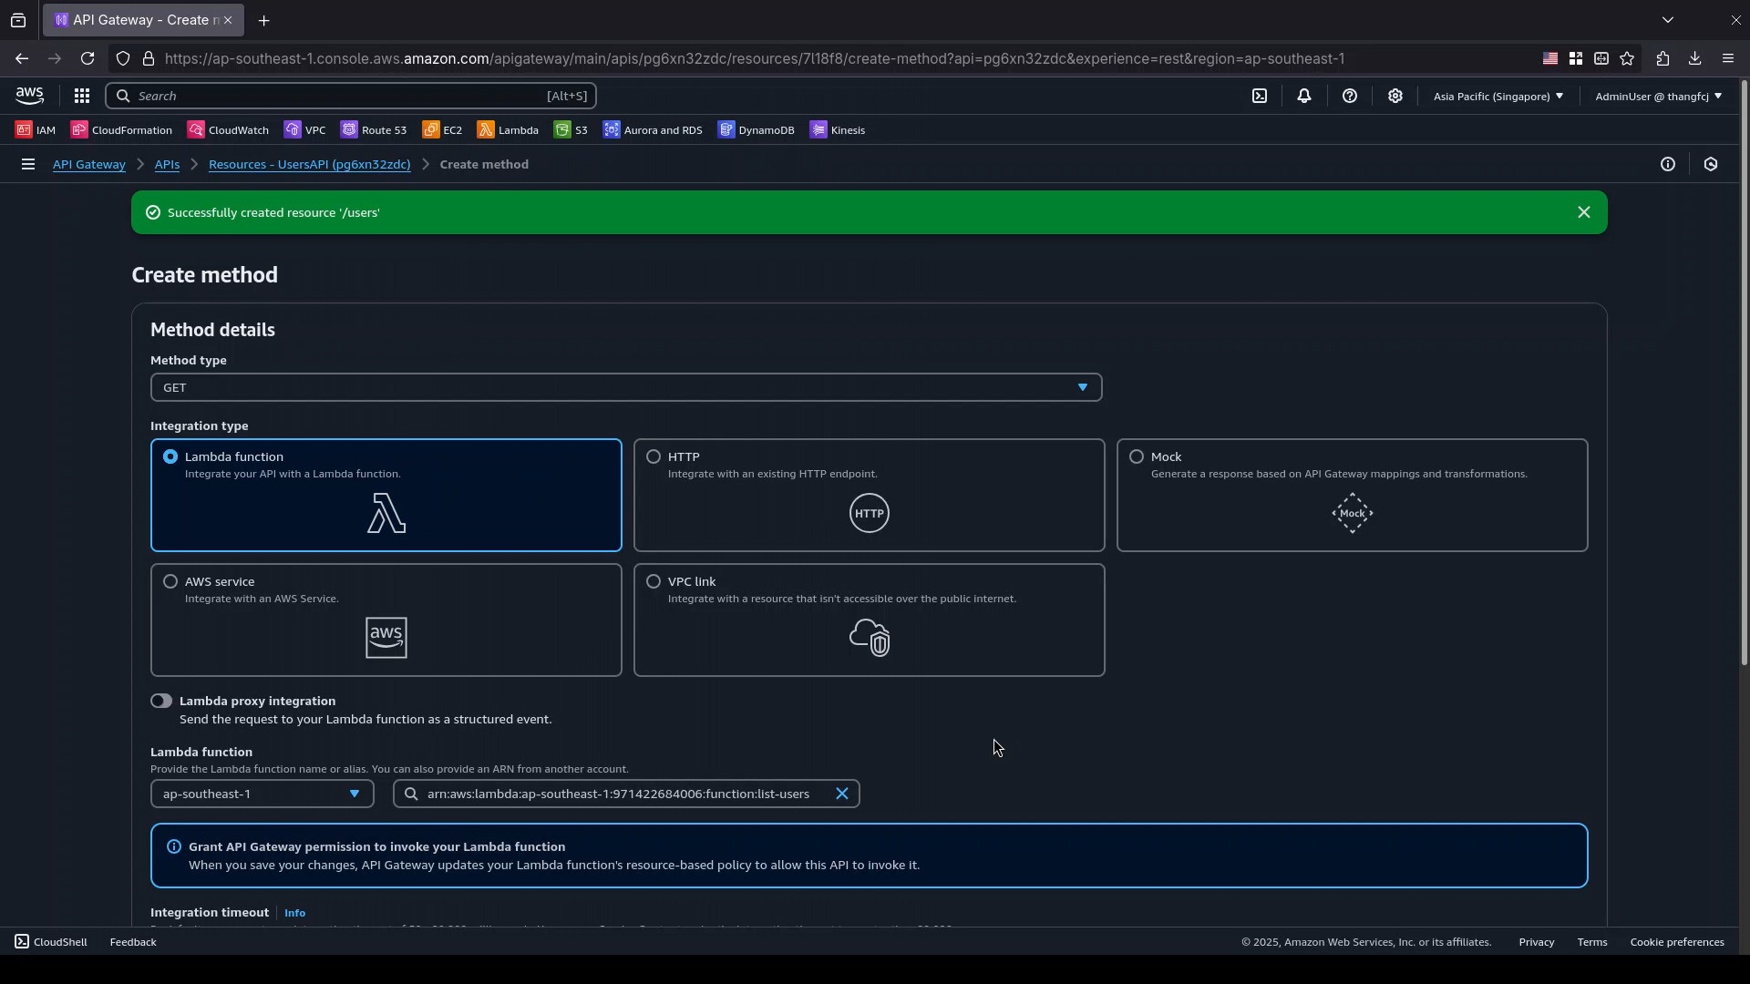Open the ap-southeast-1 region dropdown
The width and height of the screenshot is (1750, 984).
[x=262, y=794]
